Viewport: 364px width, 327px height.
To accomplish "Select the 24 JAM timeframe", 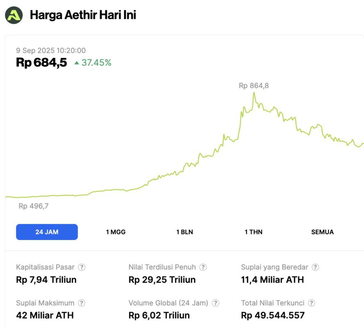I will 47,232.
